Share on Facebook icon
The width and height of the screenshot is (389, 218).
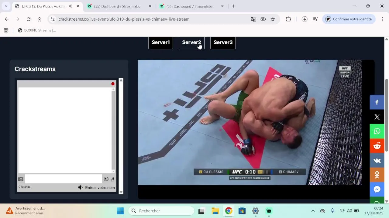(377, 102)
